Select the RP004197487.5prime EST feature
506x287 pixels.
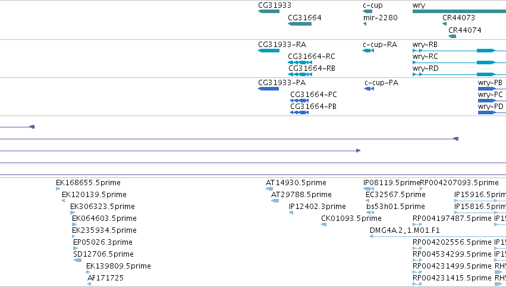pos(417,224)
